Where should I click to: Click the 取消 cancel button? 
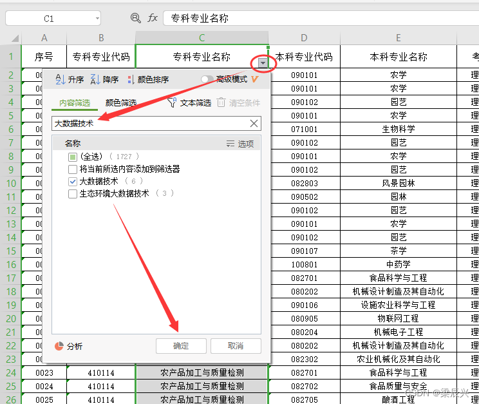coord(236,346)
